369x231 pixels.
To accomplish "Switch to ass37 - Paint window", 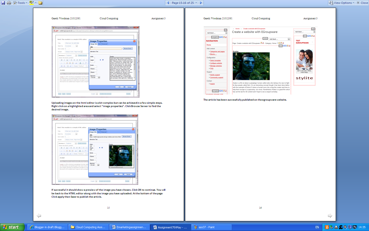I will point(211,227).
